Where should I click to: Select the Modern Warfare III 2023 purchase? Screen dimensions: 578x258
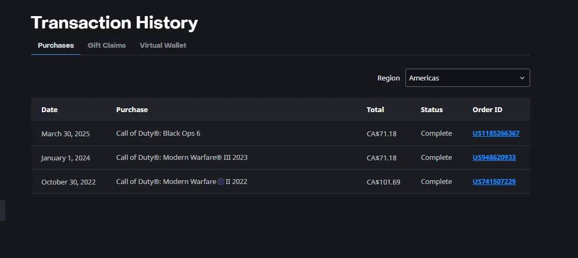tap(182, 157)
